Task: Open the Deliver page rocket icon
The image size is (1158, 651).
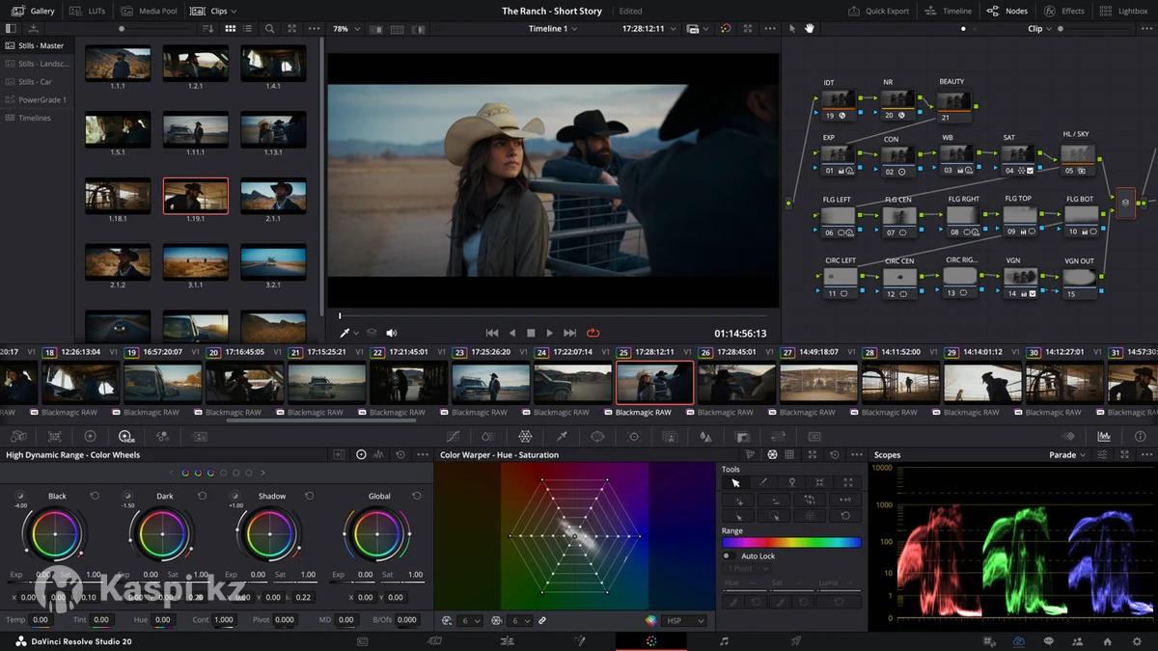Action: [796, 641]
